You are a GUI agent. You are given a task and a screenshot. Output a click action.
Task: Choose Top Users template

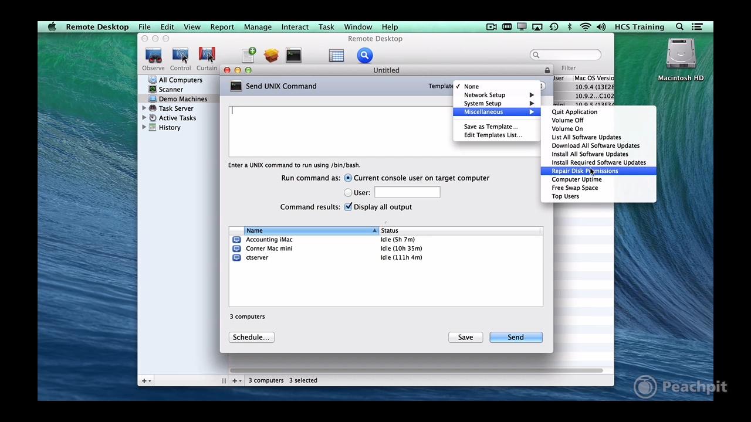(x=598, y=196)
